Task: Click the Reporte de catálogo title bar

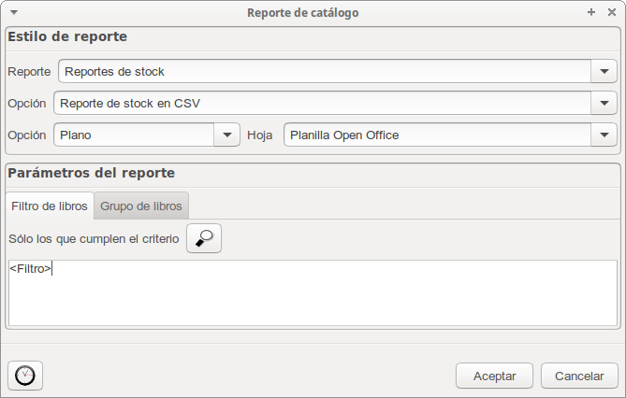Action: pos(302,12)
